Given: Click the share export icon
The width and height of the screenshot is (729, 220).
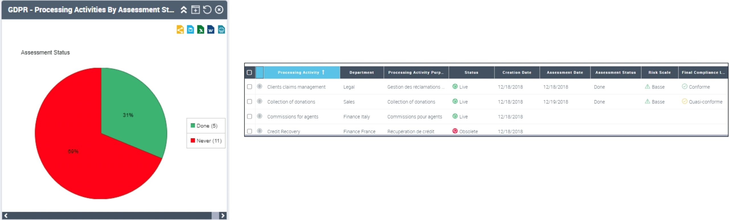Looking at the screenshot, I should coord(180,30).
